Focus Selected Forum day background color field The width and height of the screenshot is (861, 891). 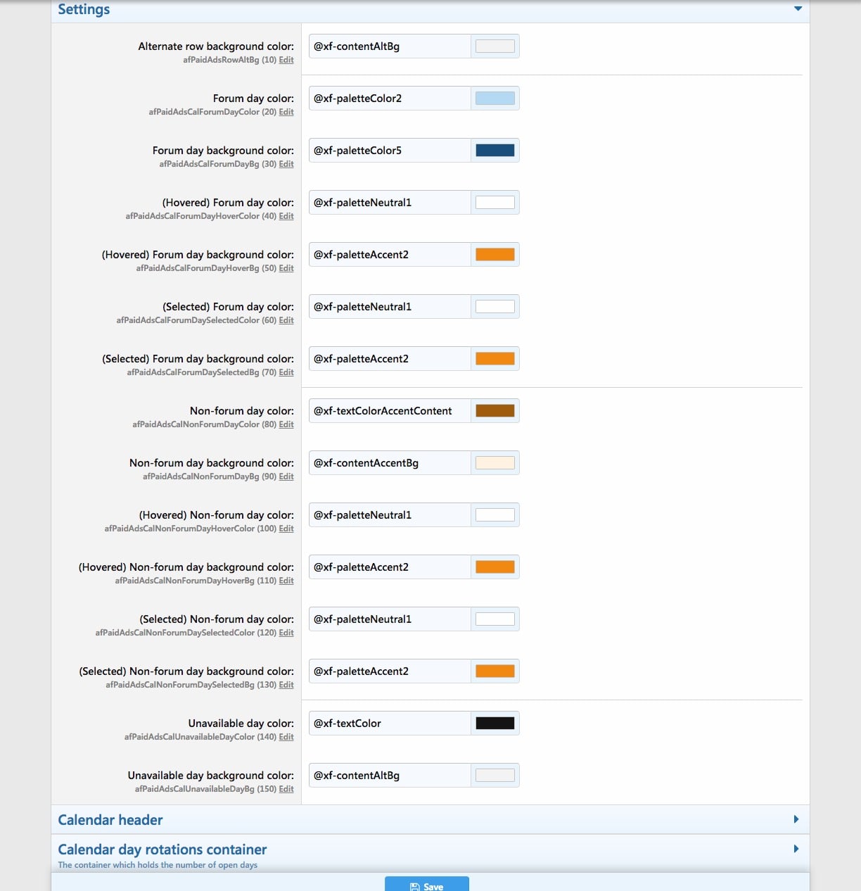390,359
